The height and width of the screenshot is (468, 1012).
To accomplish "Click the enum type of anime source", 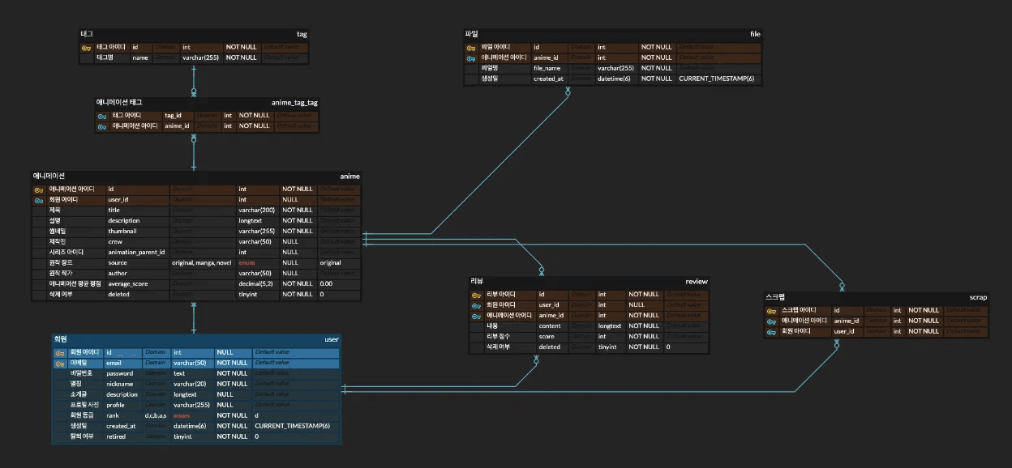I will (x=247, y=263).
